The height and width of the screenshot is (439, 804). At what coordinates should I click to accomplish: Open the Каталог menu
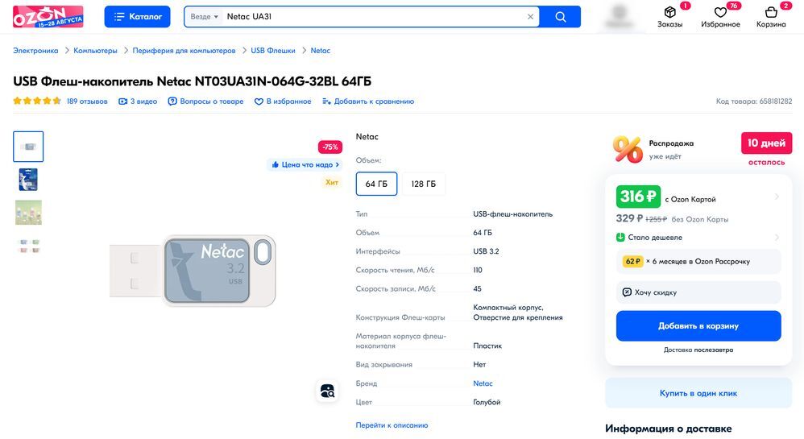pos(137,17)
